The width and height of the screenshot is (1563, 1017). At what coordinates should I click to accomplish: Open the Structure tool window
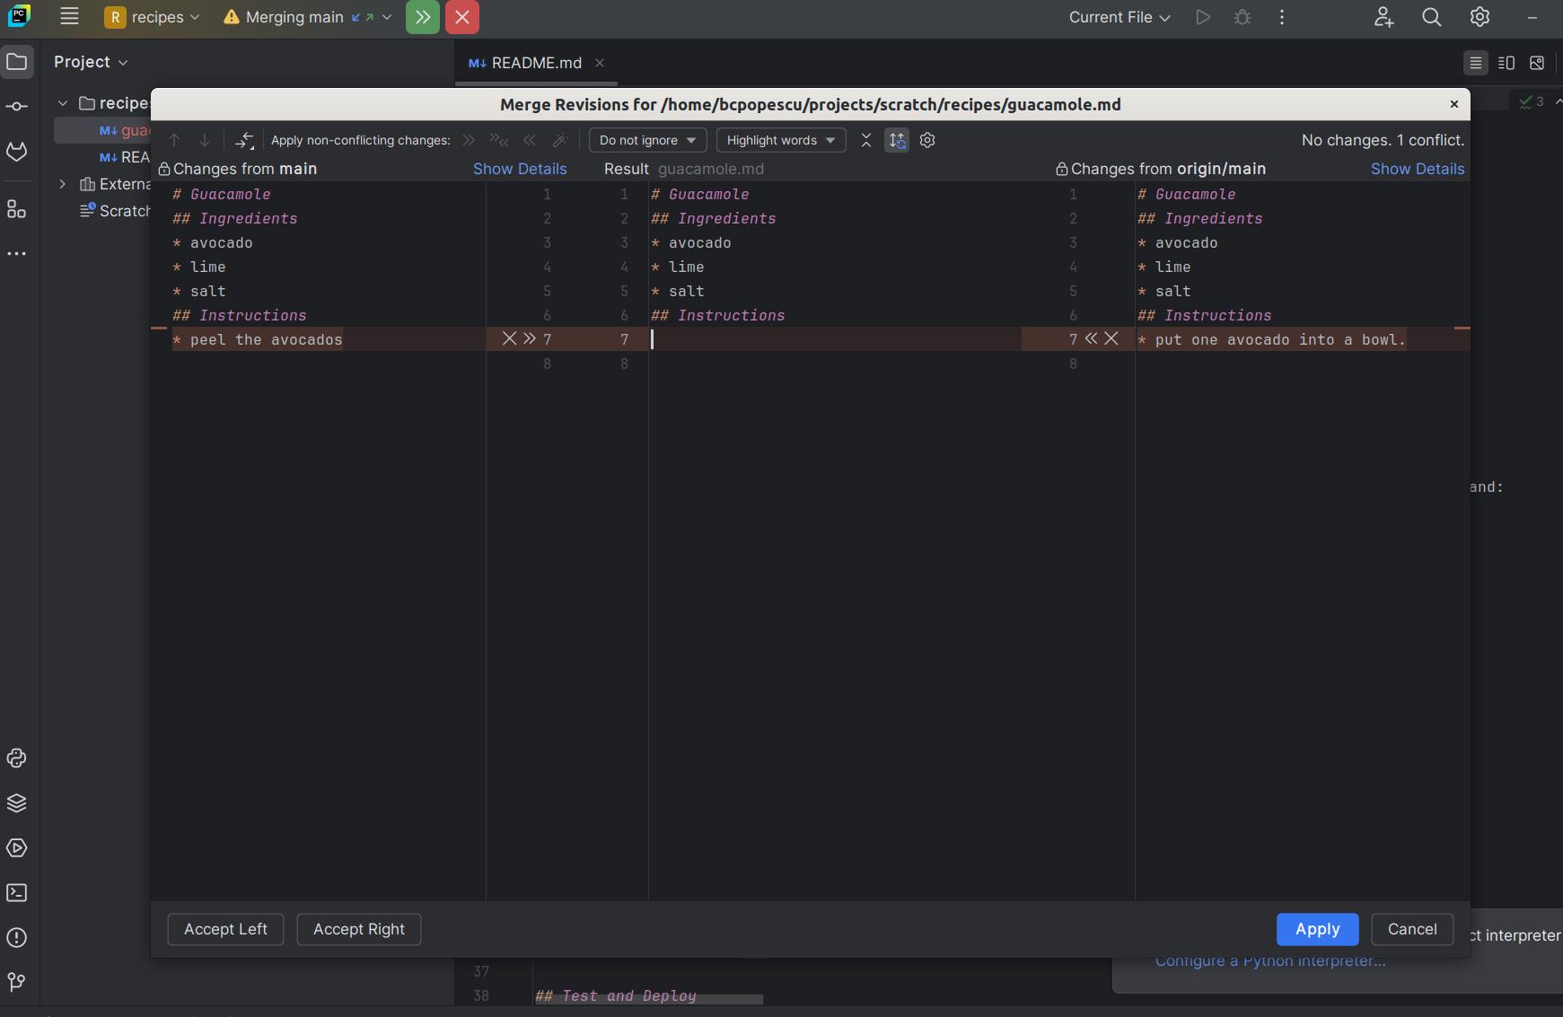point(17,209)
